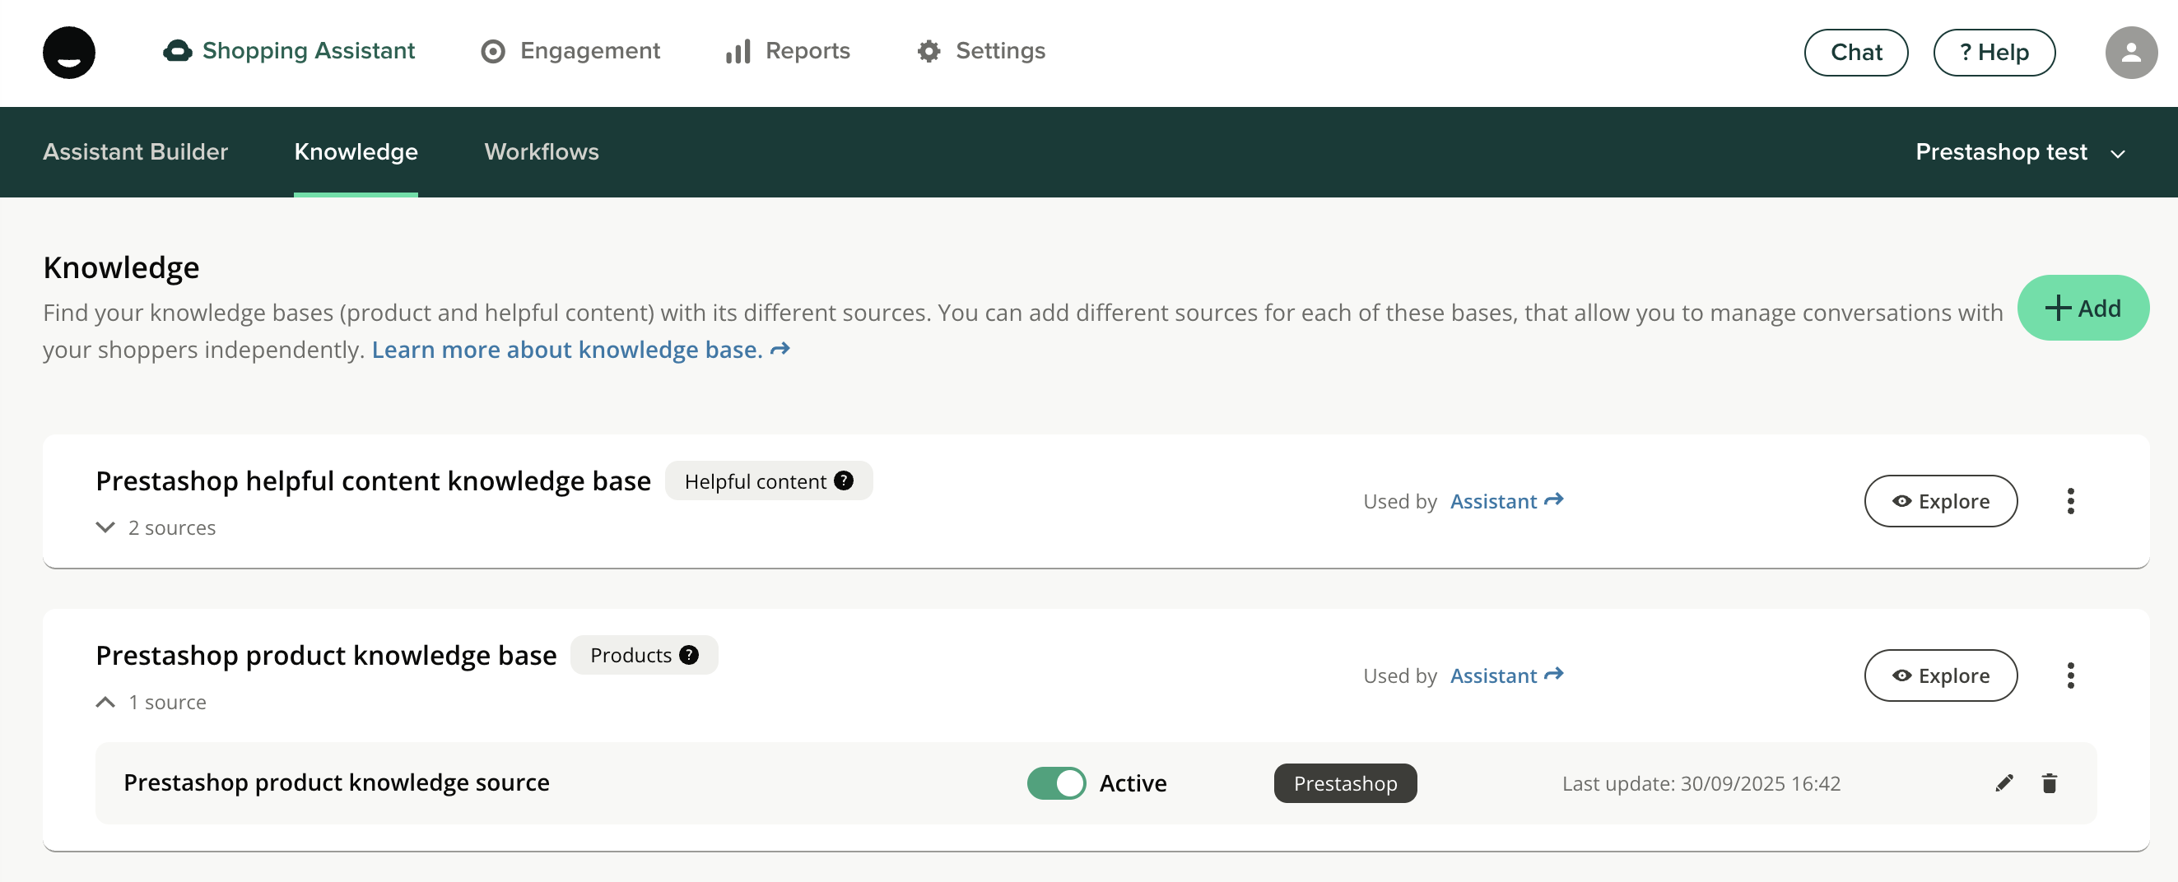Collapse the 1 source list
This screenshot has height=882, width=2178.
[105, 702]
